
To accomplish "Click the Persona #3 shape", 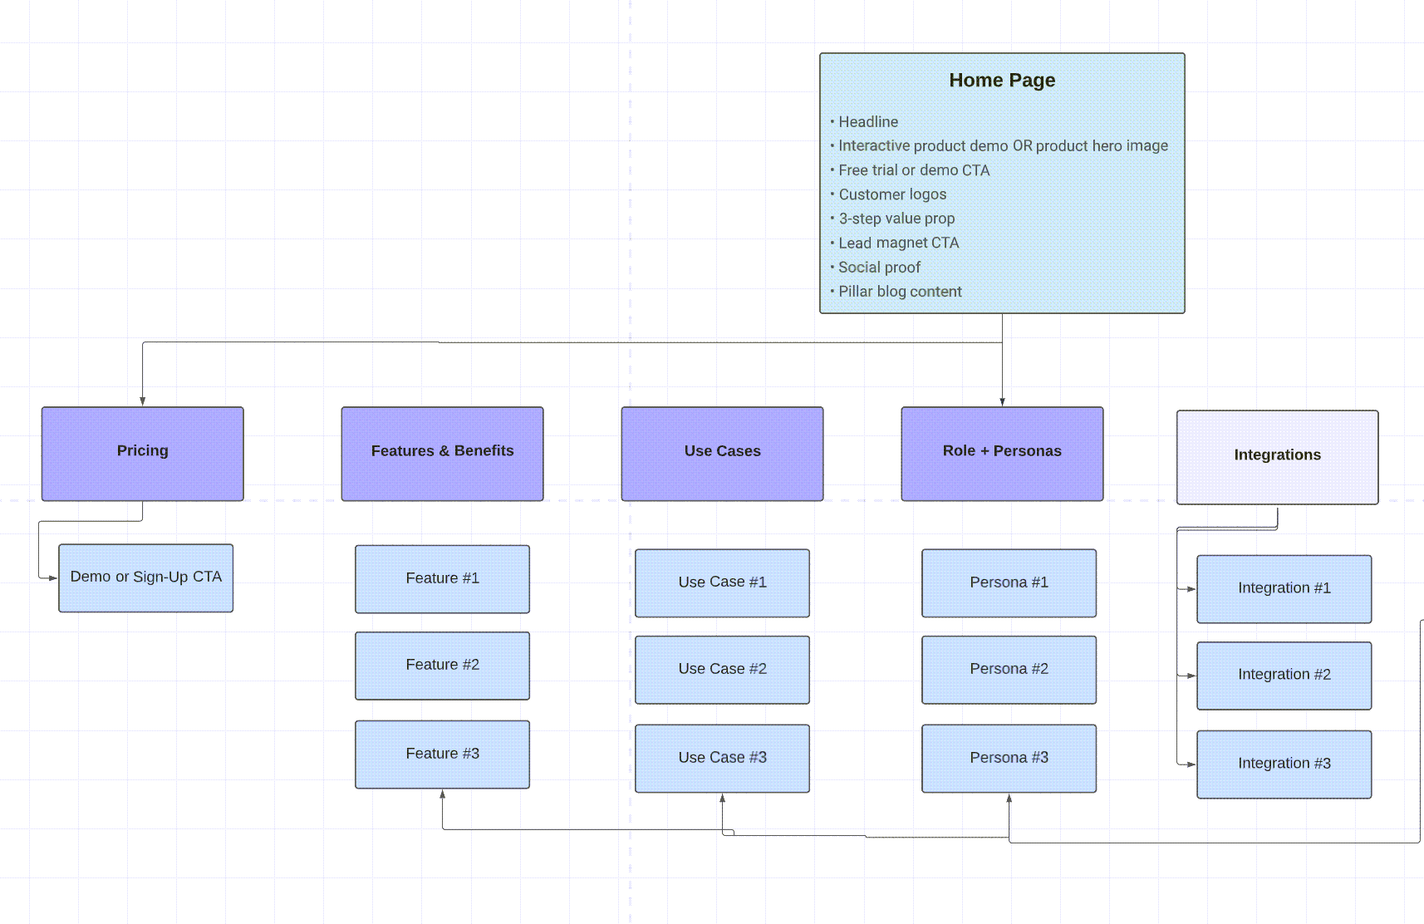I will 1009,757.
